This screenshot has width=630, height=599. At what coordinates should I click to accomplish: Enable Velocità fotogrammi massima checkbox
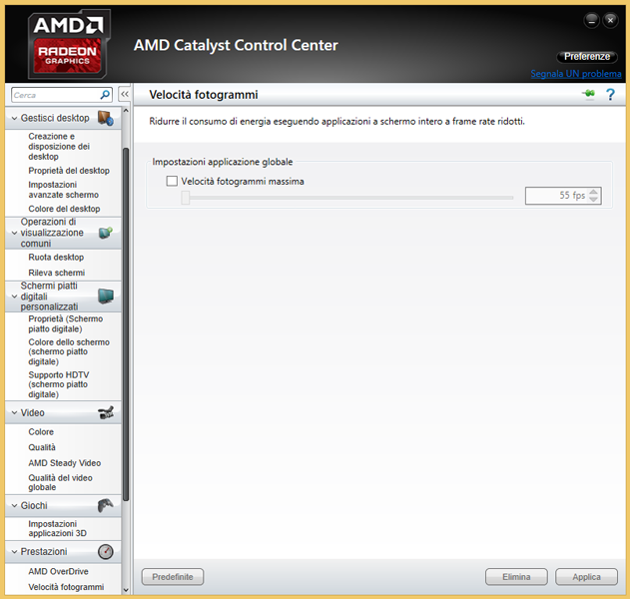click(172, 181)
